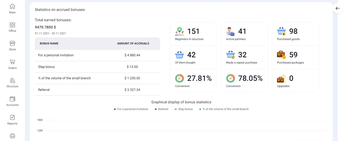Go to Store via sidebar icon
Viewport: 354px width, 141px height.
(x=12, y=43)
